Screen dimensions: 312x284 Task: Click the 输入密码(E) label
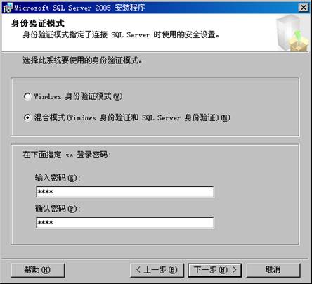point(58,178)
